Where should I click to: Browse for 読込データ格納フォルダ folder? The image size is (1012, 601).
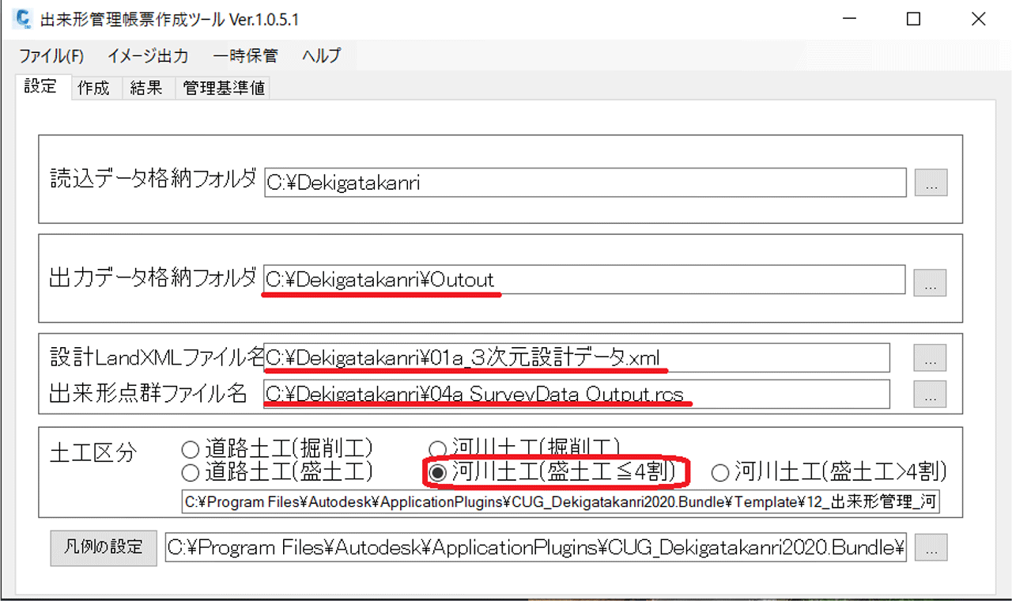[x=931, y=183]
